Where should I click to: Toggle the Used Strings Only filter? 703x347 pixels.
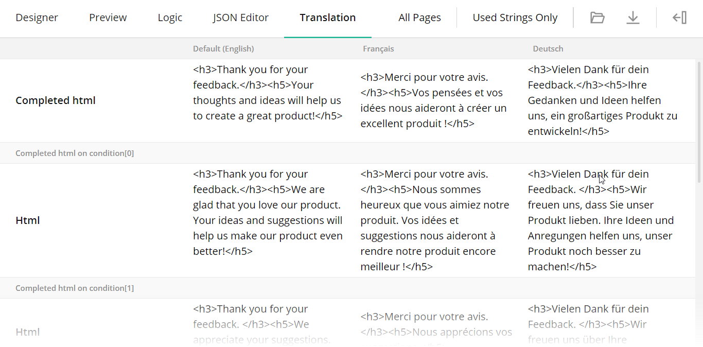tap(515, 17)
